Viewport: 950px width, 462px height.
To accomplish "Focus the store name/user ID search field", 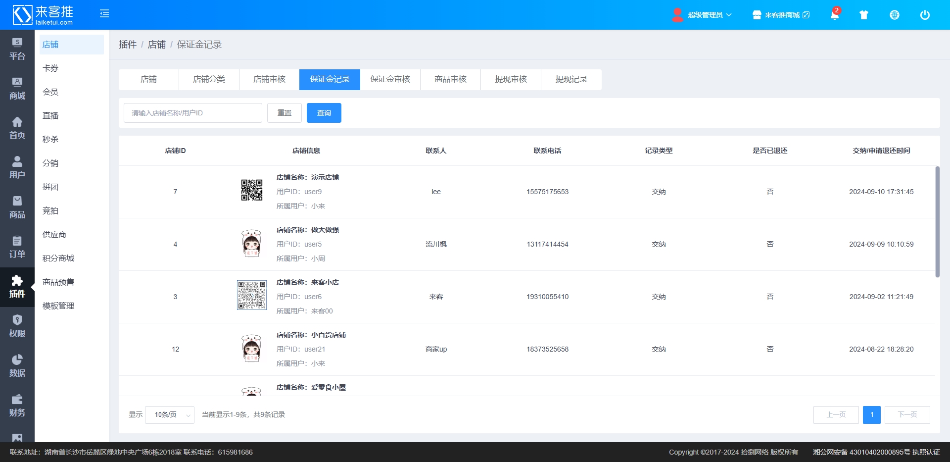I will click(x=193, y=113).
